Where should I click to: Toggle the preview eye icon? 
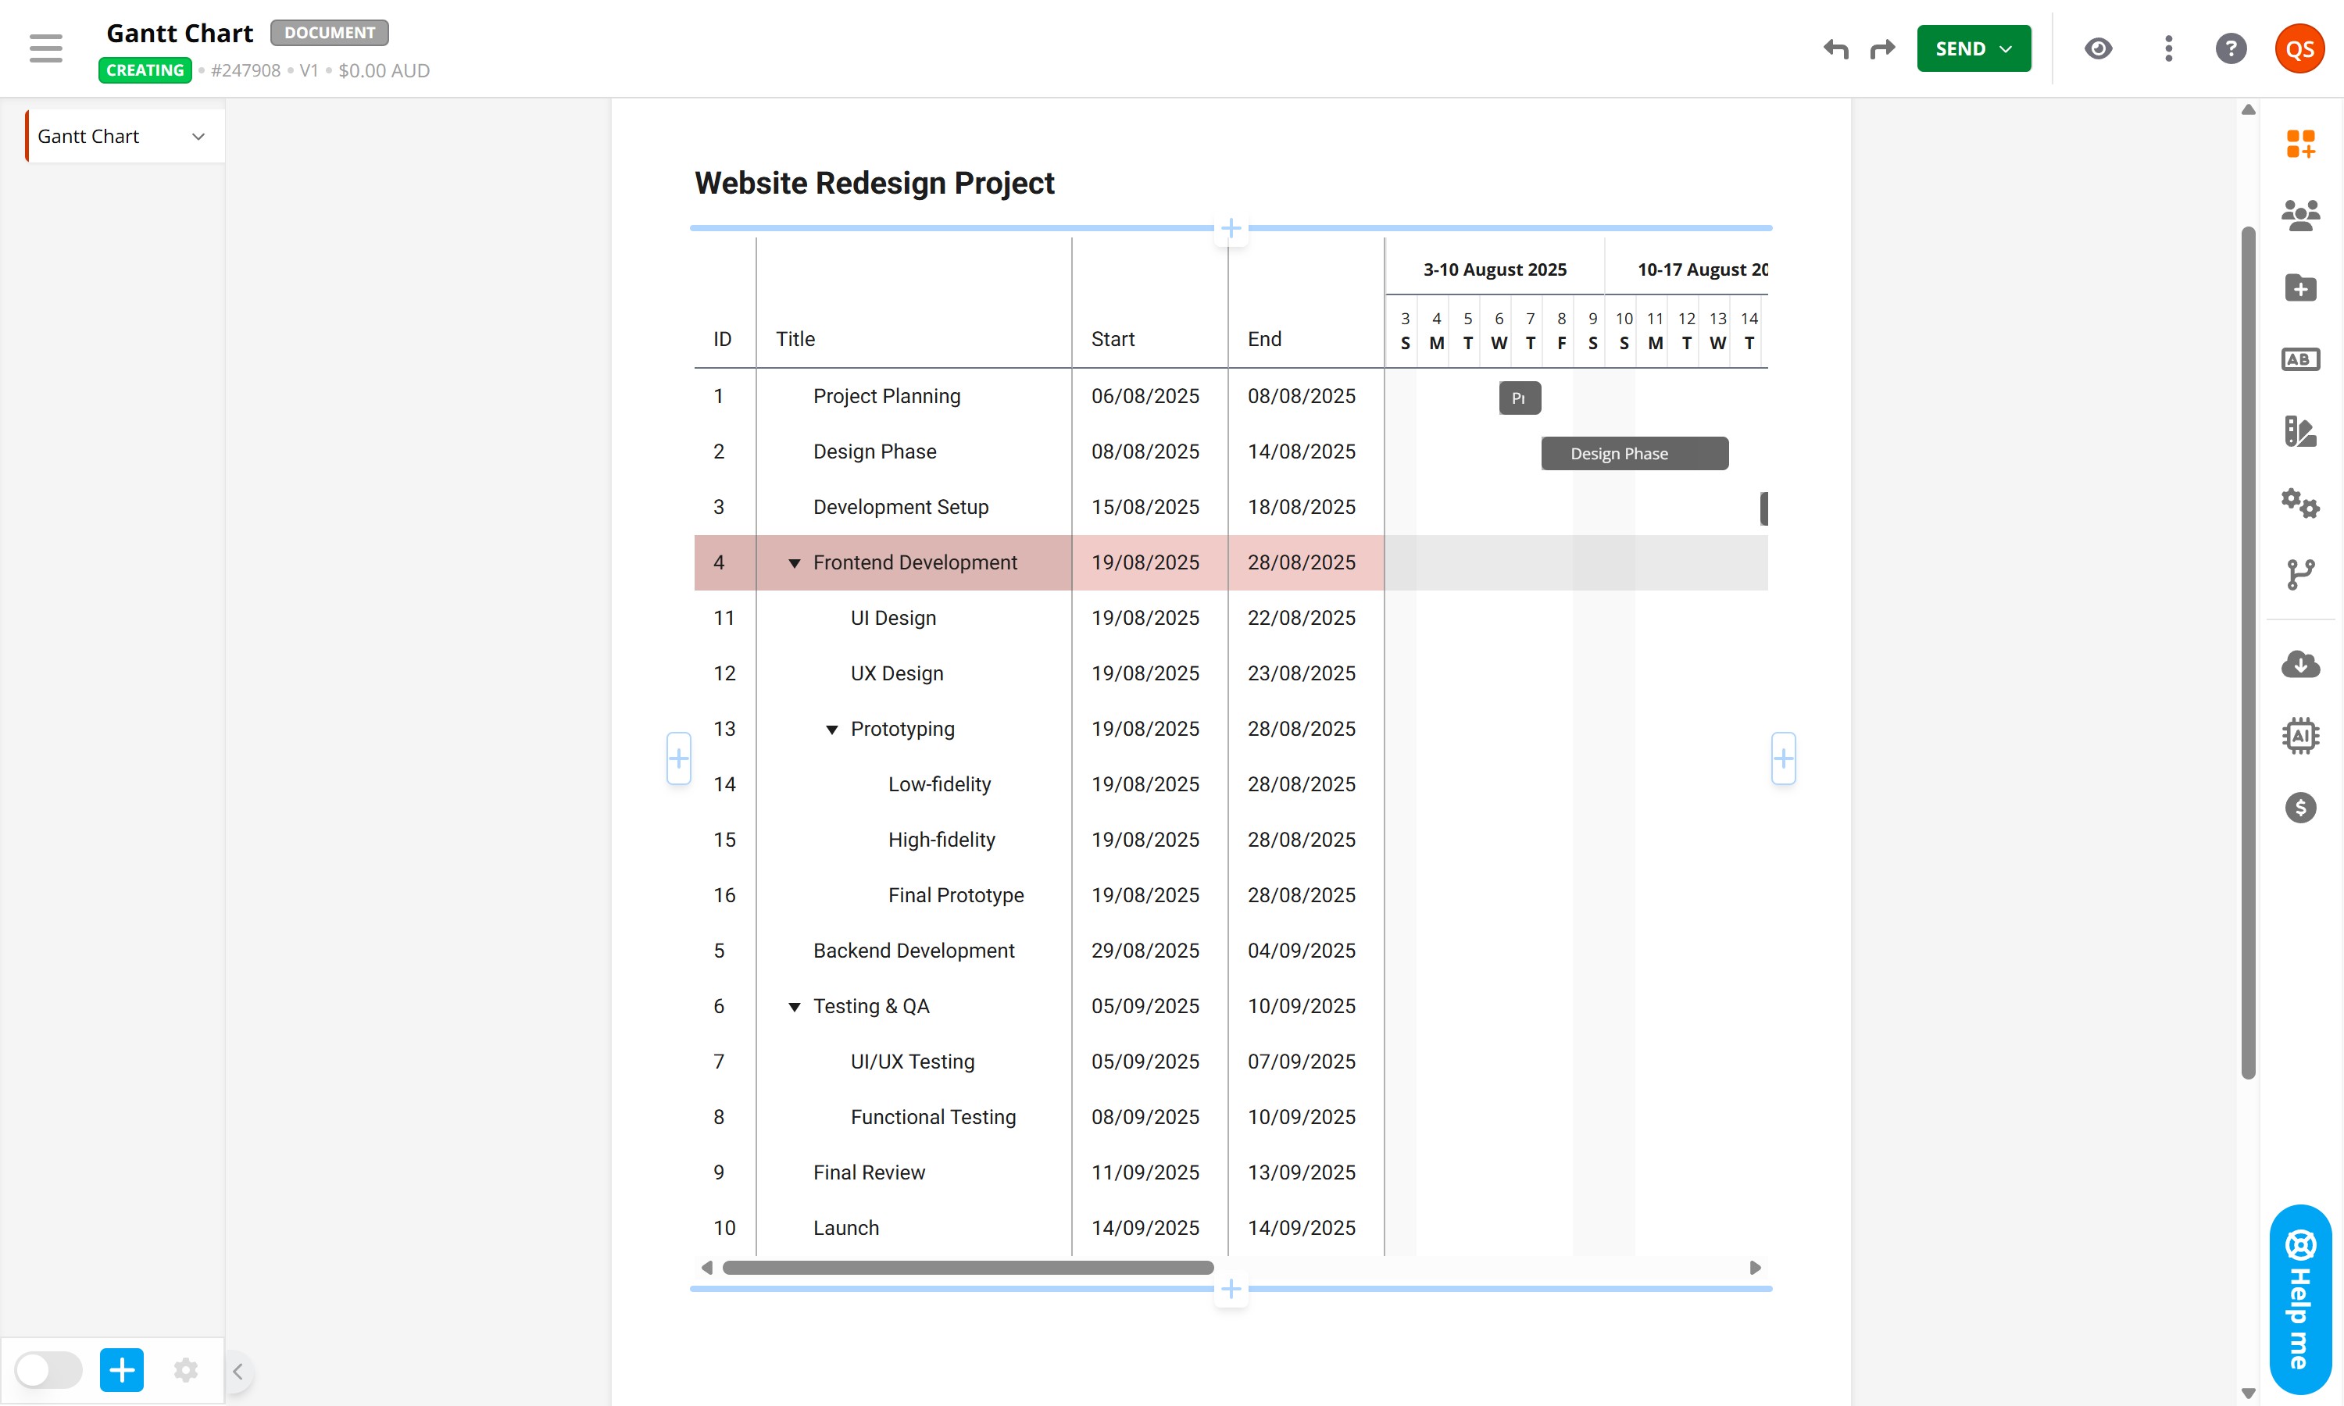click(x=2098, y=48)
